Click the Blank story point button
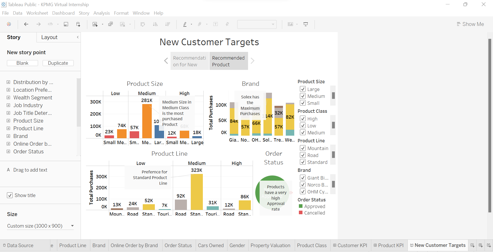Screen dimensions: 493x252 pos(22,63)
